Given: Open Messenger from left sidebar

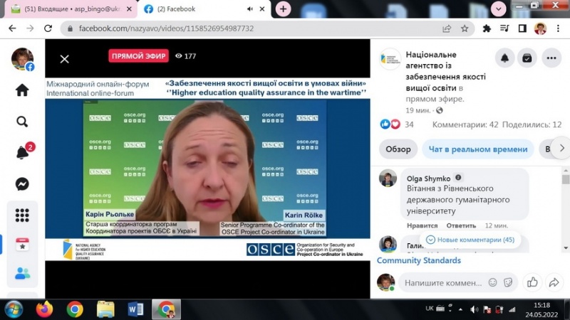Looking at the screenshot, I should click(22, 184).
